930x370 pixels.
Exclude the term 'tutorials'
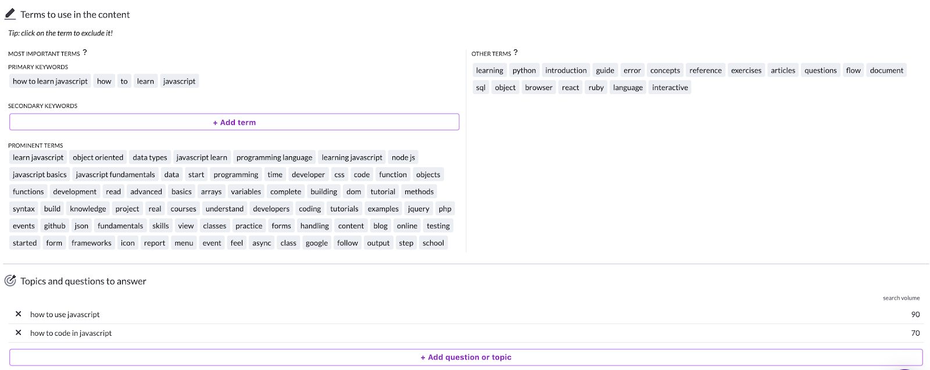pos(344,209)
